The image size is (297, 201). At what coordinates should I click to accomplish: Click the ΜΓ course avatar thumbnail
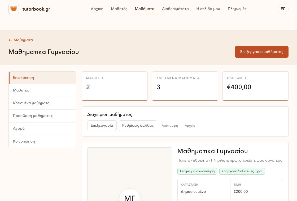click(130, 195)
